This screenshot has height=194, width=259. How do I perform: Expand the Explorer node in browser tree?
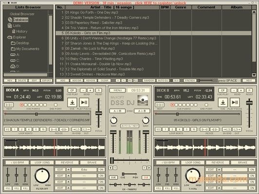point(17,37)
